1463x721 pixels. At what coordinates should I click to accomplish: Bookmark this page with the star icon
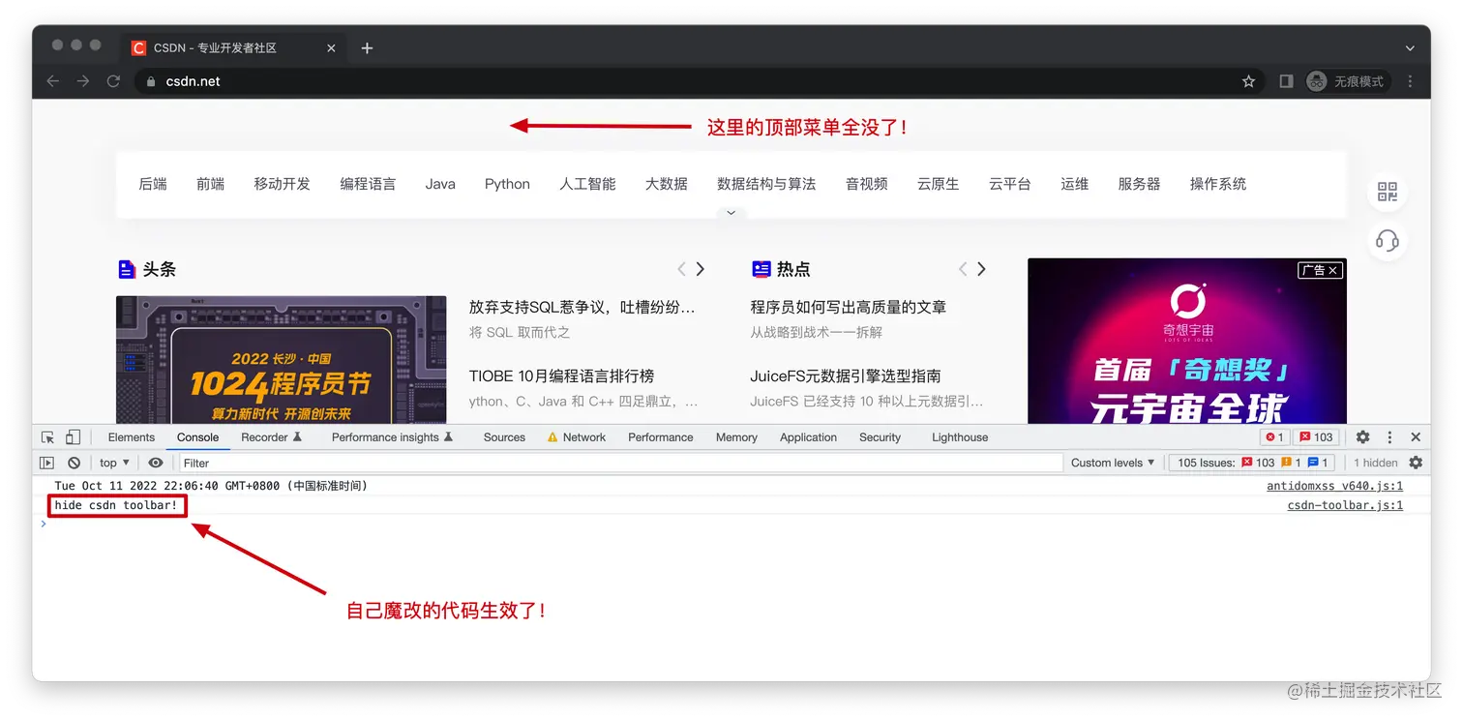(1248, 81)
